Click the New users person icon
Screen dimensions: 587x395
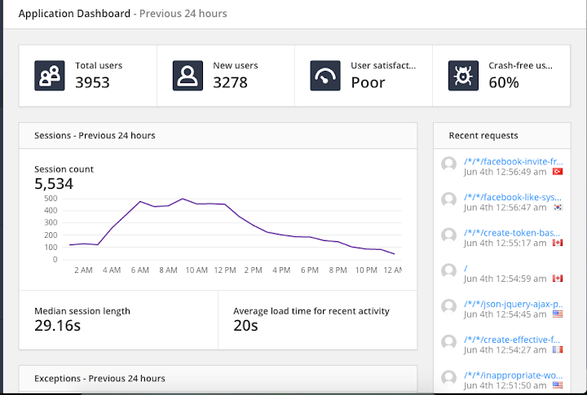[188, 76]
